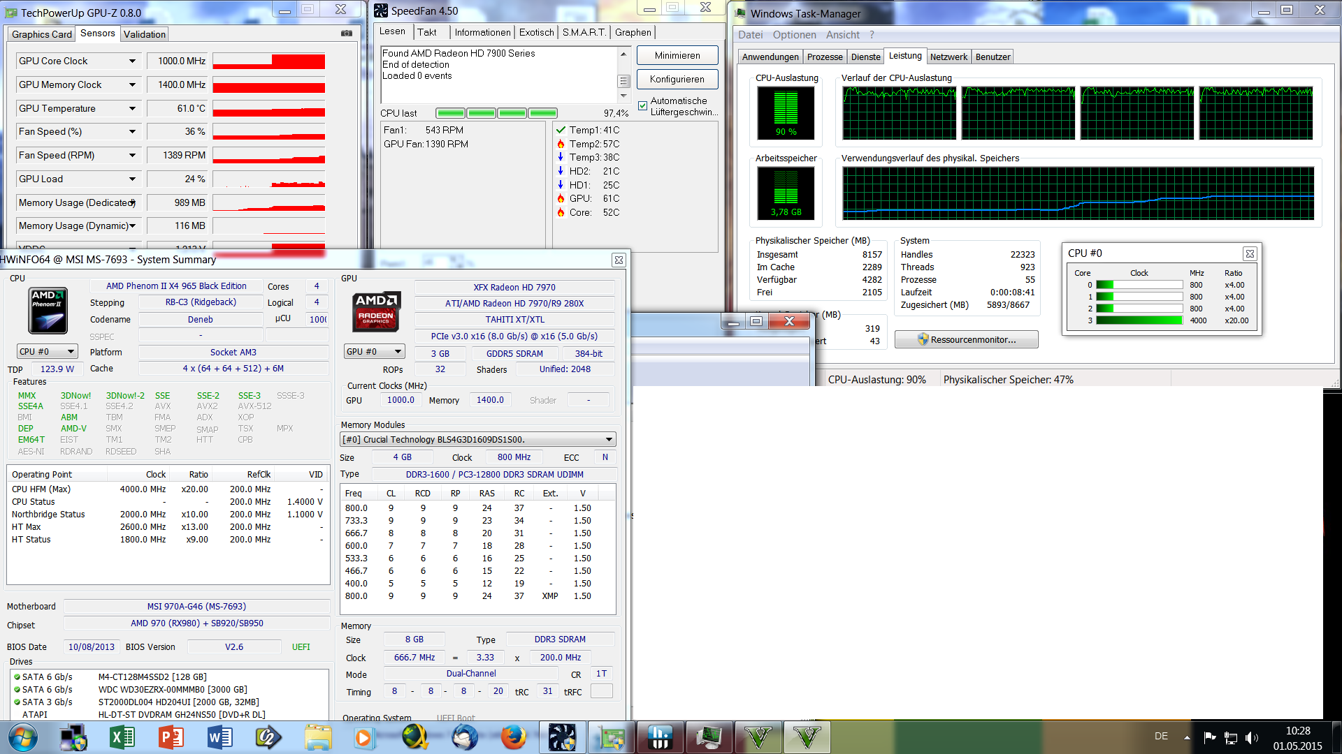Open Windows Explorer folder on the taskbar
Screen dimensions: 1342x754
pyautogui.click(x=318, y=737)
